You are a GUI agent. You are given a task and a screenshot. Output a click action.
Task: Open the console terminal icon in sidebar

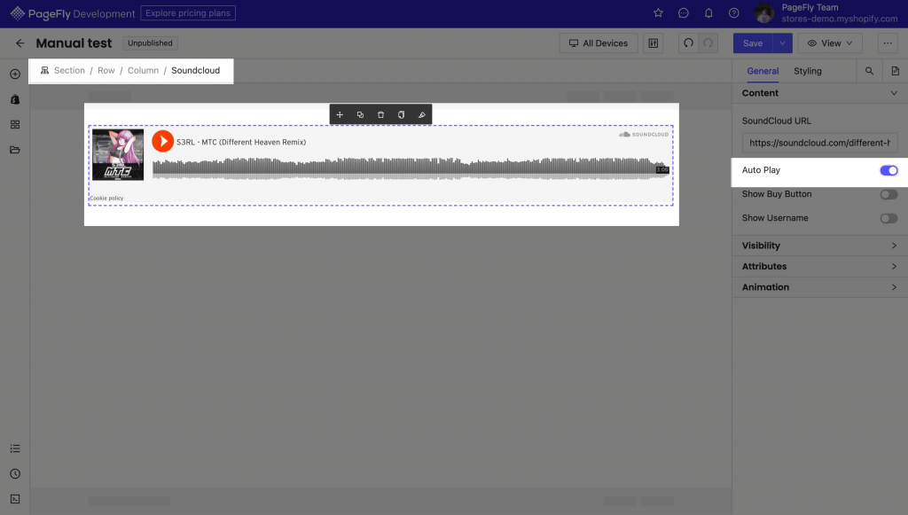tap(15, 499)
